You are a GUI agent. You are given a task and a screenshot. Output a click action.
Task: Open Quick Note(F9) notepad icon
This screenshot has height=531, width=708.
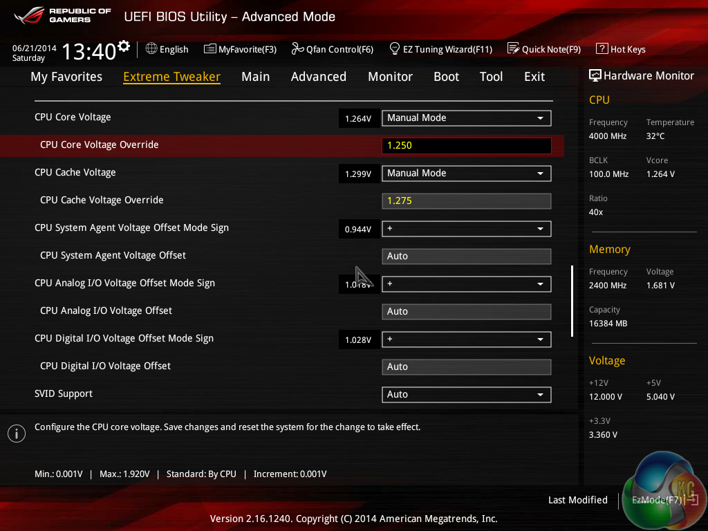[x=513, y=49]
